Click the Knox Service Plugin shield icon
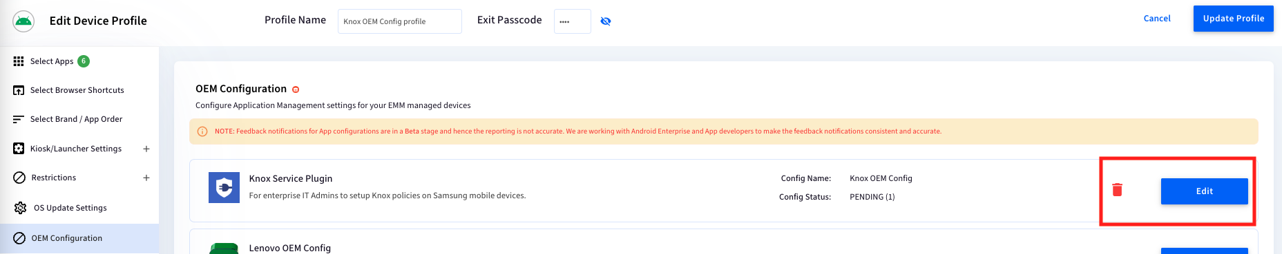This screenshot has width=1282, height=254. click(224, 187)
